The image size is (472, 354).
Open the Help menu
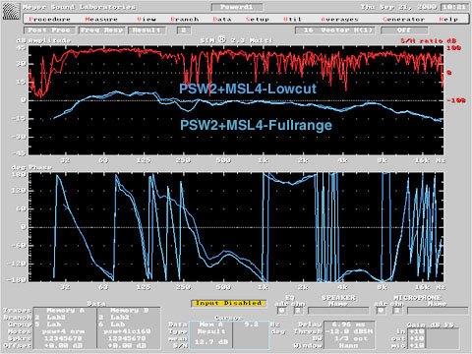[x=448, y=20]
